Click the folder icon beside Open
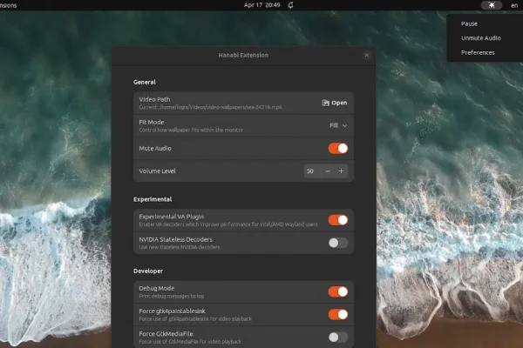Viewport: 523px width, 348px height. [x=325, y=103]
